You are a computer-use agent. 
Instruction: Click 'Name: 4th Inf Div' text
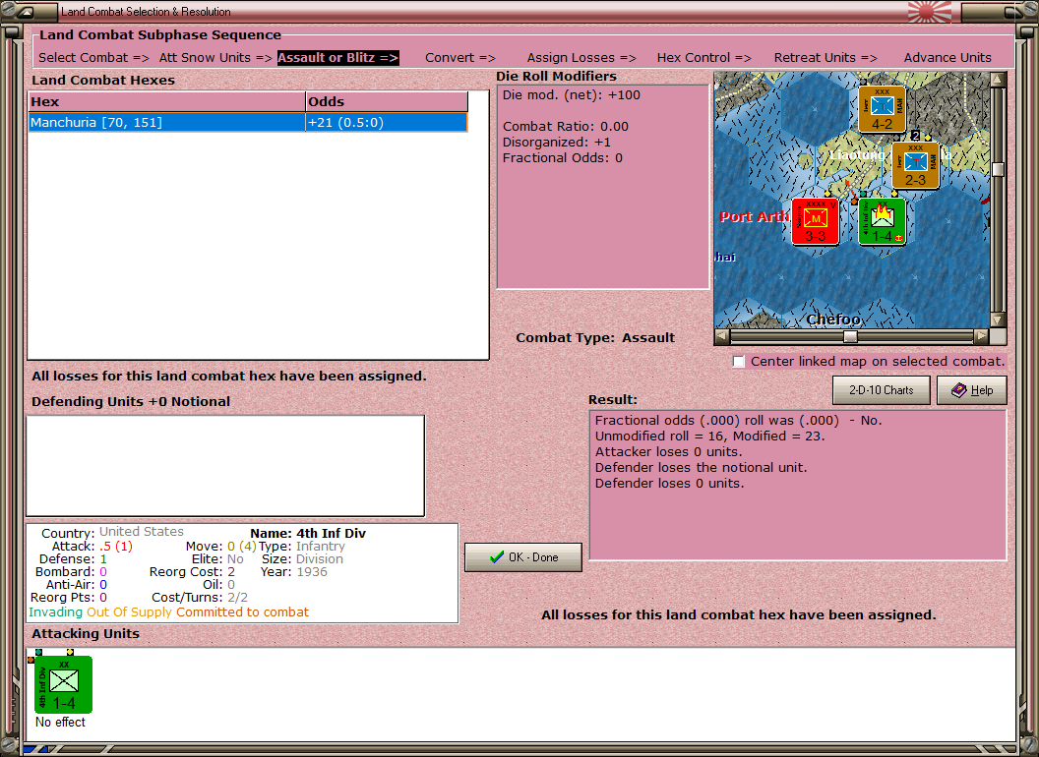[308, 533]
